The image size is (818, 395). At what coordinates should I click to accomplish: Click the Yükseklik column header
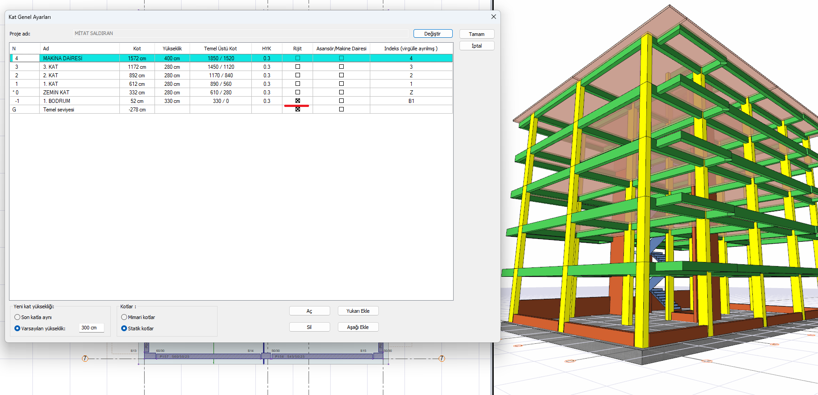[172, 49]
